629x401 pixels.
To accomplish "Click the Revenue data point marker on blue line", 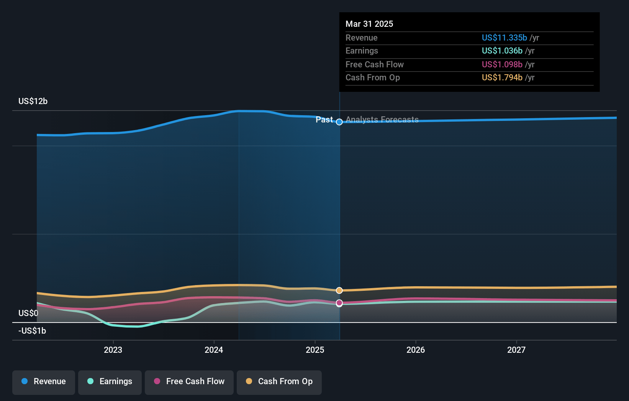I will [339, 122].
